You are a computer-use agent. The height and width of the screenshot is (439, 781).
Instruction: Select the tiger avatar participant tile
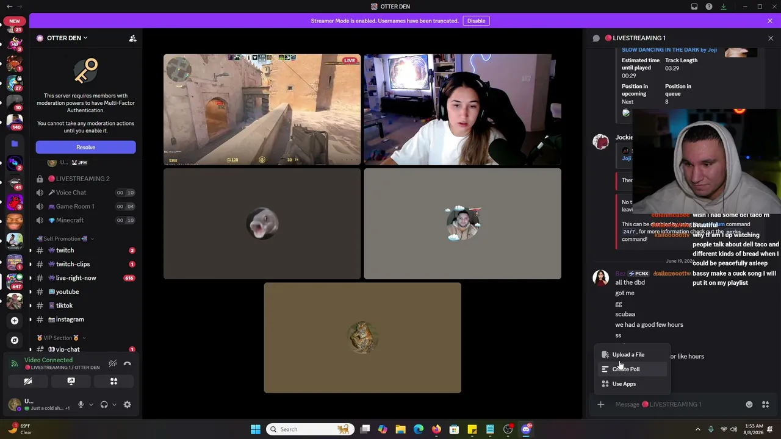point(362,338)
